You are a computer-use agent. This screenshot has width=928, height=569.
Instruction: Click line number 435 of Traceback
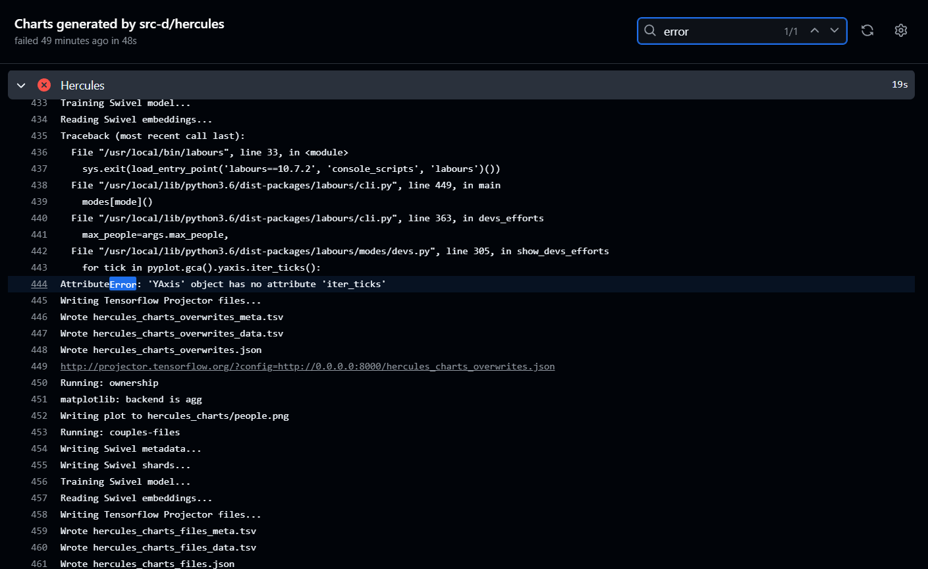39,136
